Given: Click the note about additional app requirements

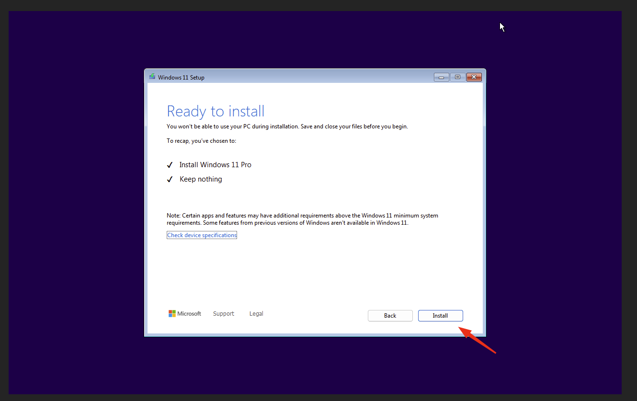Looking at the screenshot, I should point(302,219).
